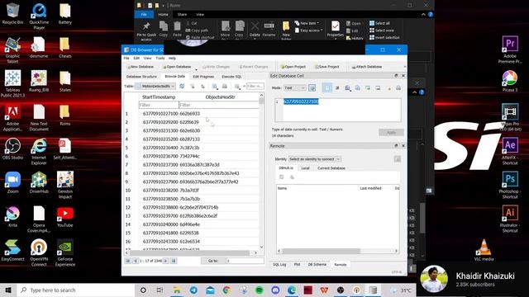Click New Database toolbar button
529x297 pixels.
140,67
